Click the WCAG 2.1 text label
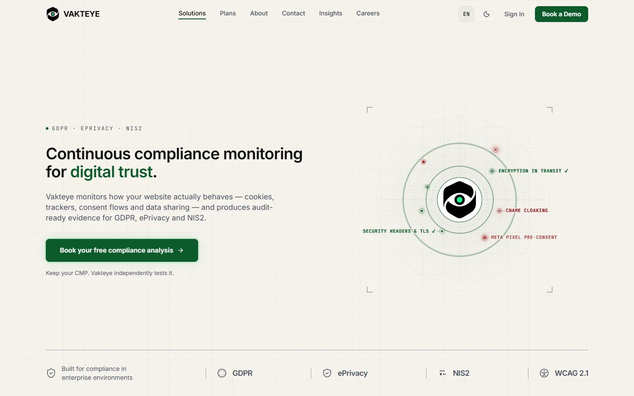634x396 pixels. coord(571,373)
